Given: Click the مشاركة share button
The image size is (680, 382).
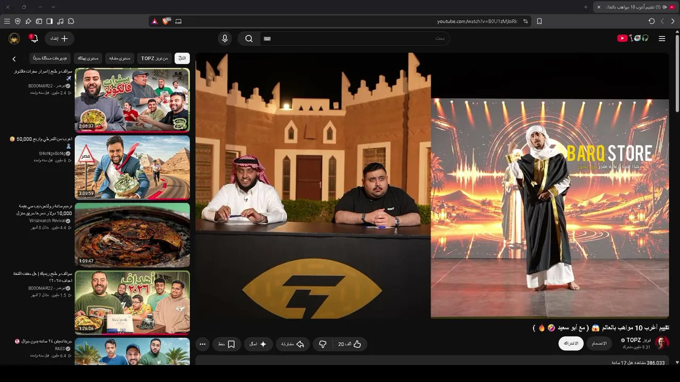Looking at the screenshot, I should (293, 344).
